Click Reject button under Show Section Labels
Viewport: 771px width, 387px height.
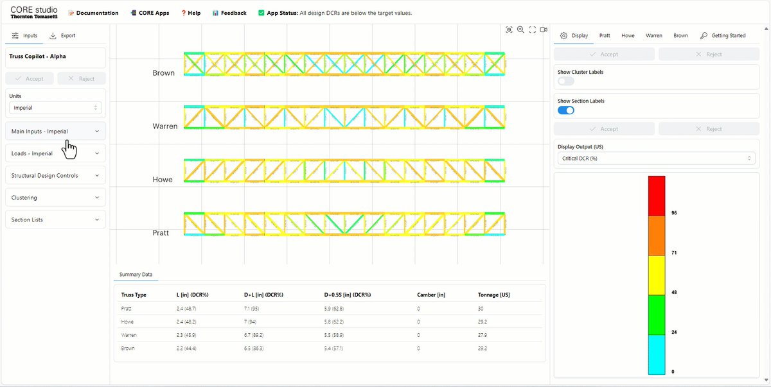tap(709, 129)
